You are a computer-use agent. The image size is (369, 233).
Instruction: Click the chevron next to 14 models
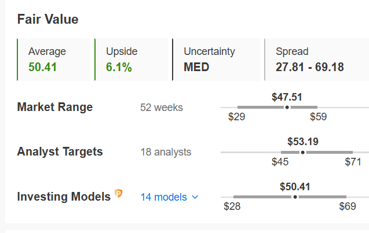point(195,197)
